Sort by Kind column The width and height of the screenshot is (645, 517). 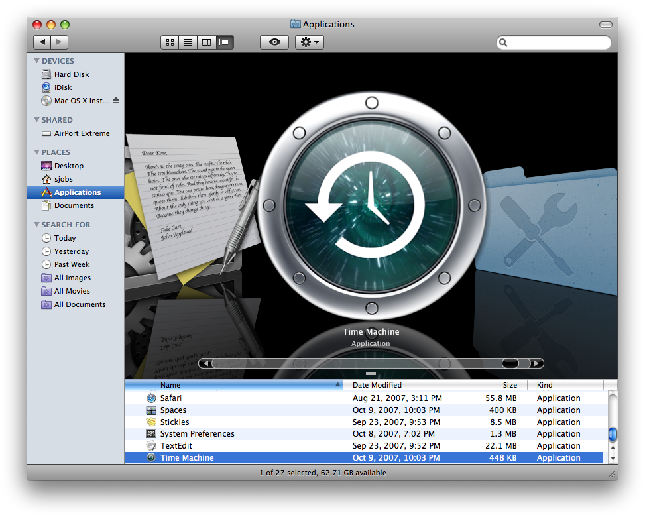(x=565, y=385)
